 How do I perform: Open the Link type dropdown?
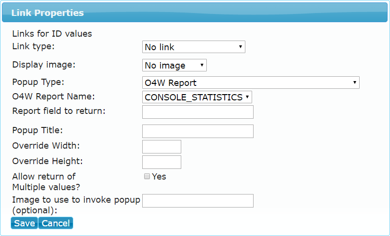pos(193,47)
